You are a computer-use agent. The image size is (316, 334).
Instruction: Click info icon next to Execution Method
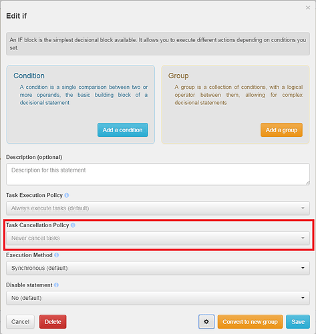tap(57, 255)
